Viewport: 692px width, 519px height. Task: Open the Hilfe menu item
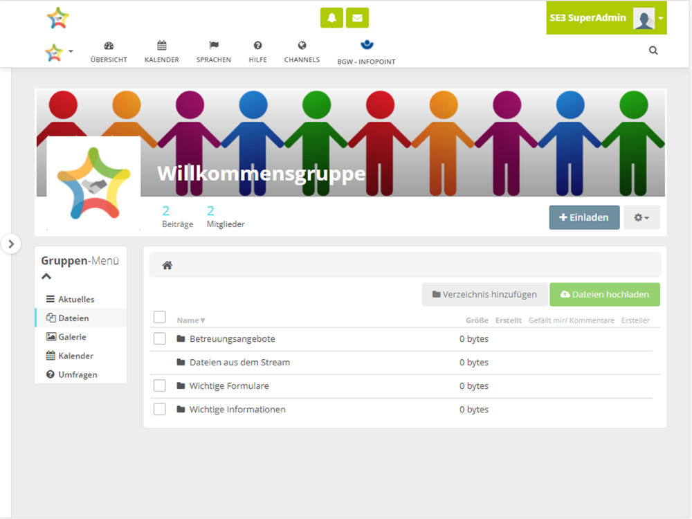point(257,52)
